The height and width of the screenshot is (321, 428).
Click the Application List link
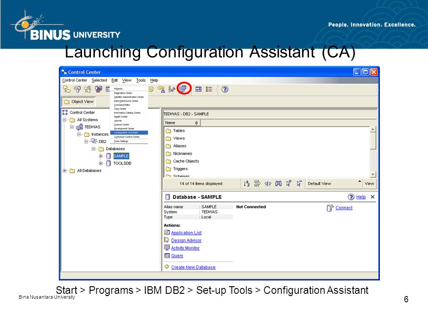186,233
